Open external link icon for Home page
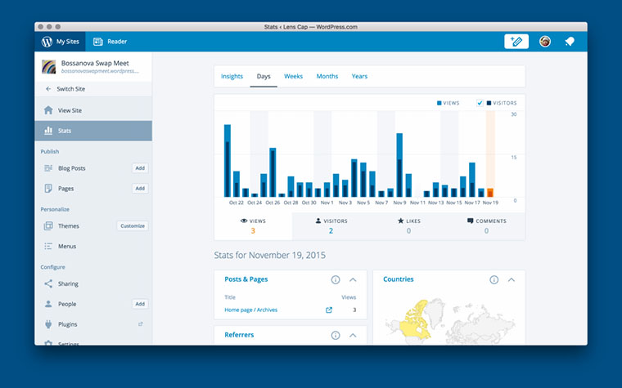622x388 pixels. [x=329, y=310]
